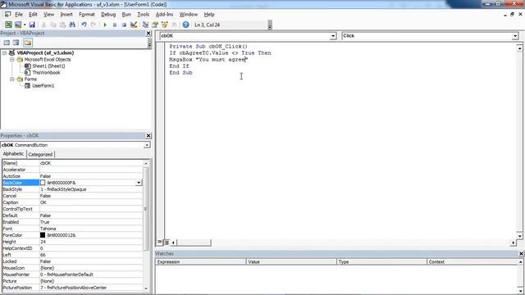Screen dimensions: 525x295
Task: Click the Insert UserForm toolbar icon
Action: point(18,25)
